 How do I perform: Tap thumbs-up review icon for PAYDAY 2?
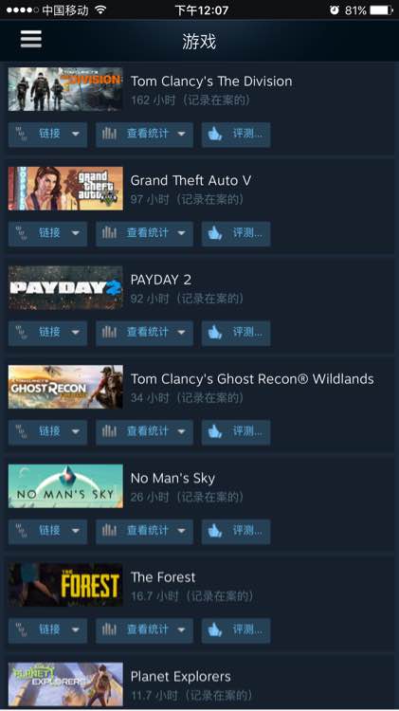(215, 333)
